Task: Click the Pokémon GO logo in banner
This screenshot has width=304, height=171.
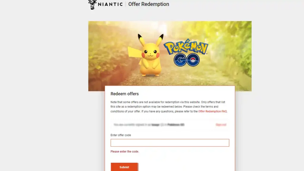Action: 186,53
